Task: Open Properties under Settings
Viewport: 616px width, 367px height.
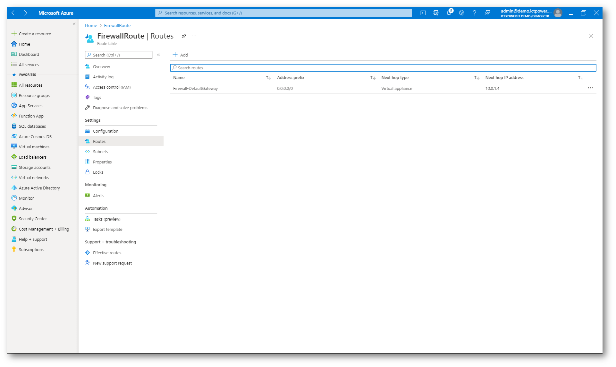Action: (x=102, y=162)
